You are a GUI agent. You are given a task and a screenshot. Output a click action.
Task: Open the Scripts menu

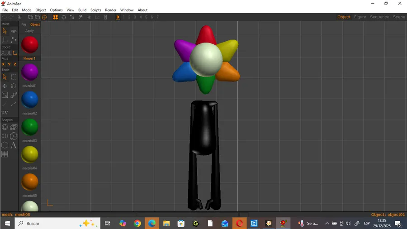[x=95, y=10]
